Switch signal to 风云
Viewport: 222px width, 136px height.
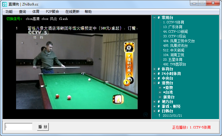tap(53, 19)
